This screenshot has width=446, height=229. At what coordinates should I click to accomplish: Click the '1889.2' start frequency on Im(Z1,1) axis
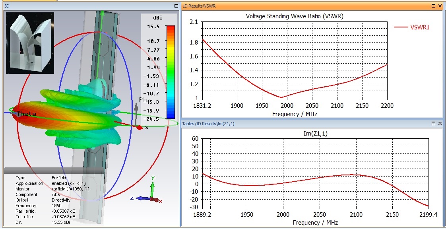[x=202, y=215]
